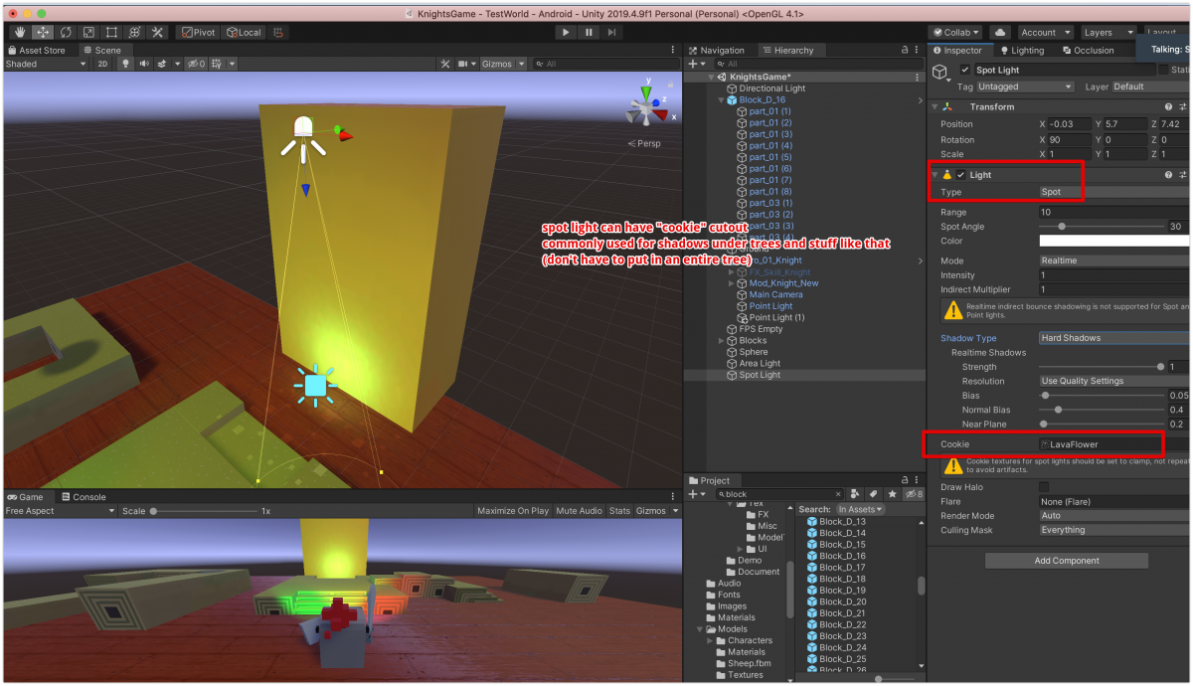Collapse the Block_D_16 hierarchy item
1193x686 pixels.
pos(722,99)
